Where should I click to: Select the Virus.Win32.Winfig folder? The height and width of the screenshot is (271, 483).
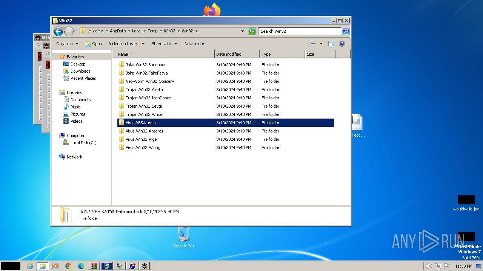(x=225, y=148)
